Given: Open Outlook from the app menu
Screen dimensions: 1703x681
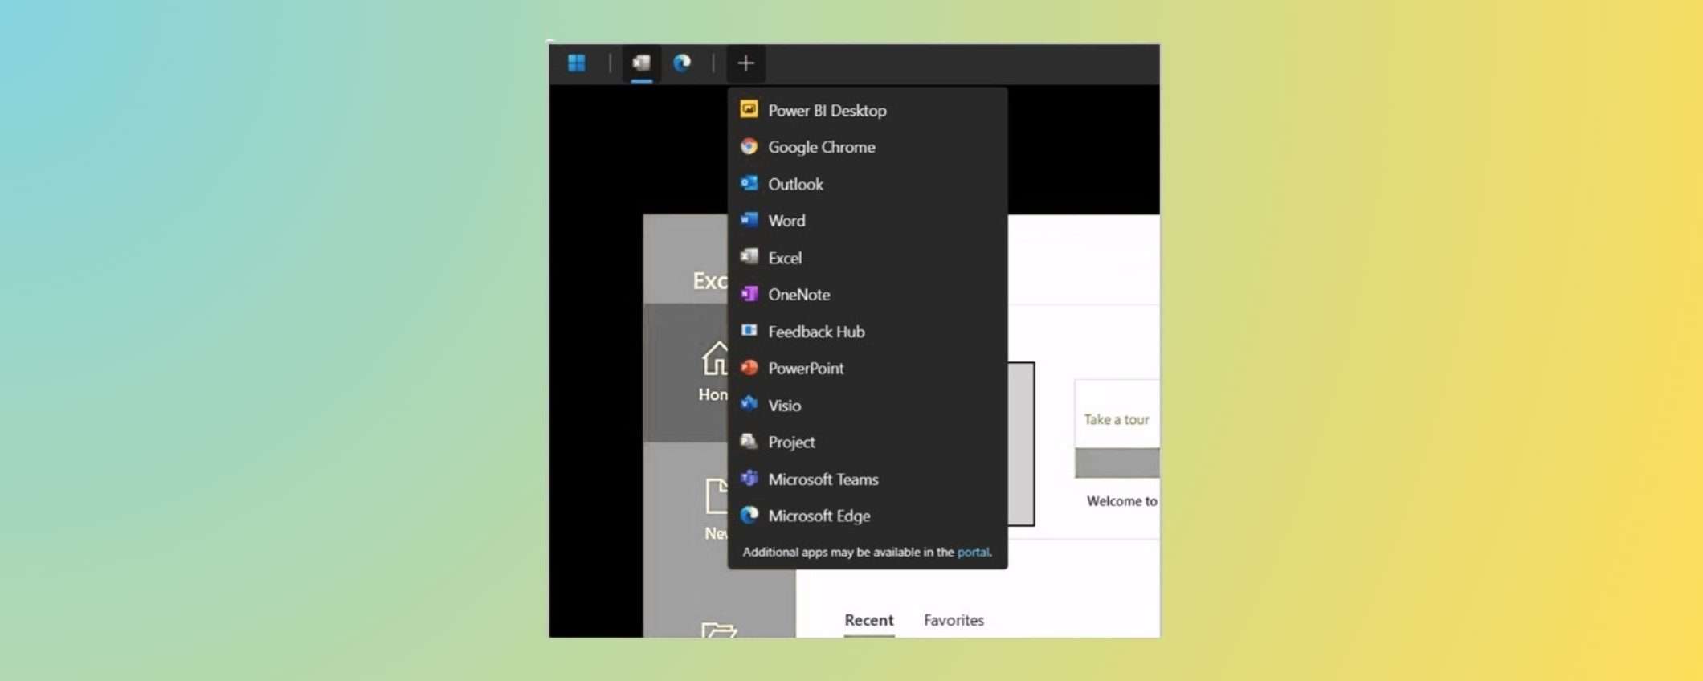Looking at the screenshot, I should 794,184.
